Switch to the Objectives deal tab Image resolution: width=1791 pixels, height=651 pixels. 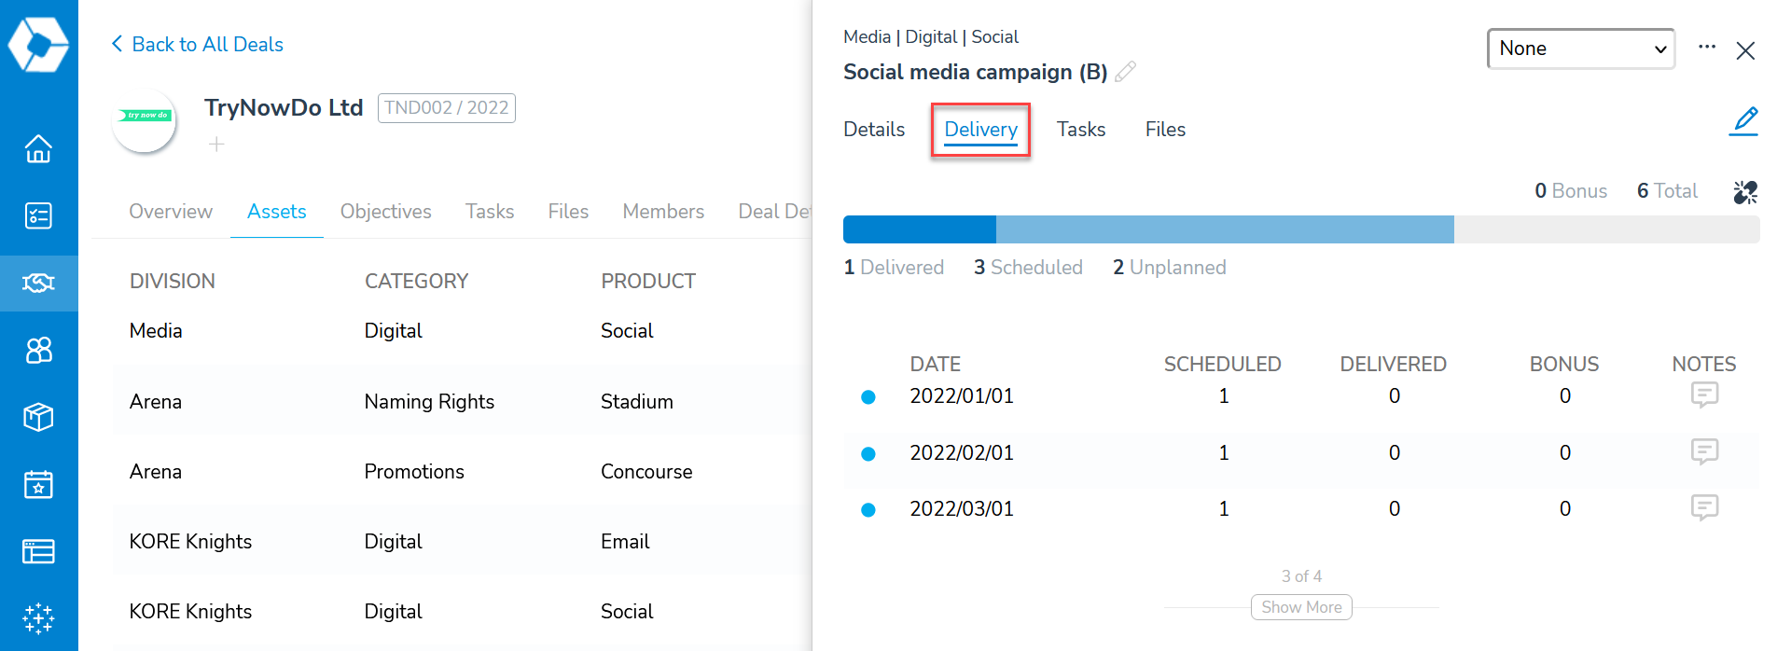[385, 212]
